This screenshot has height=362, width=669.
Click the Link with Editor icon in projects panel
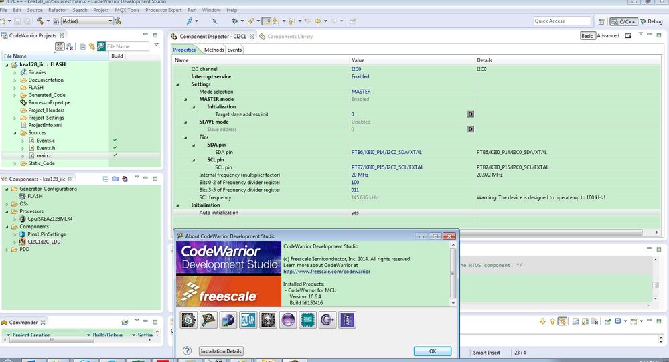click(x=92, y=46)
